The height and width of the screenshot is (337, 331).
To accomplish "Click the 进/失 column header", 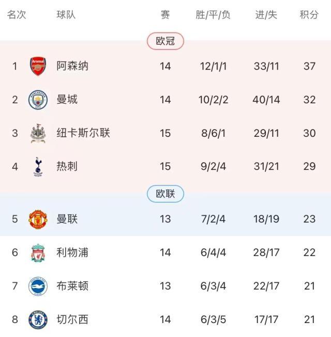I will tap(266, 14).
